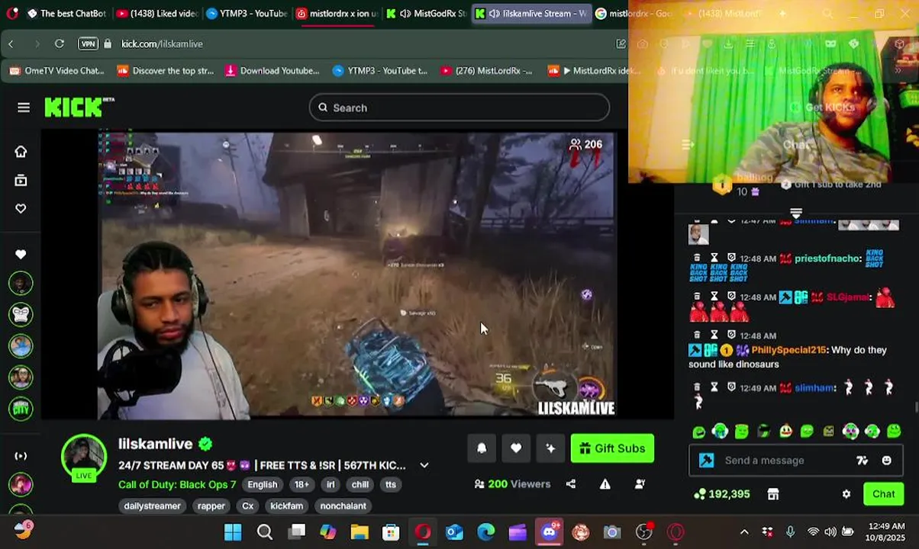Select the 18+ tag
The image size is (919, 549).
(x=302, y=484)
